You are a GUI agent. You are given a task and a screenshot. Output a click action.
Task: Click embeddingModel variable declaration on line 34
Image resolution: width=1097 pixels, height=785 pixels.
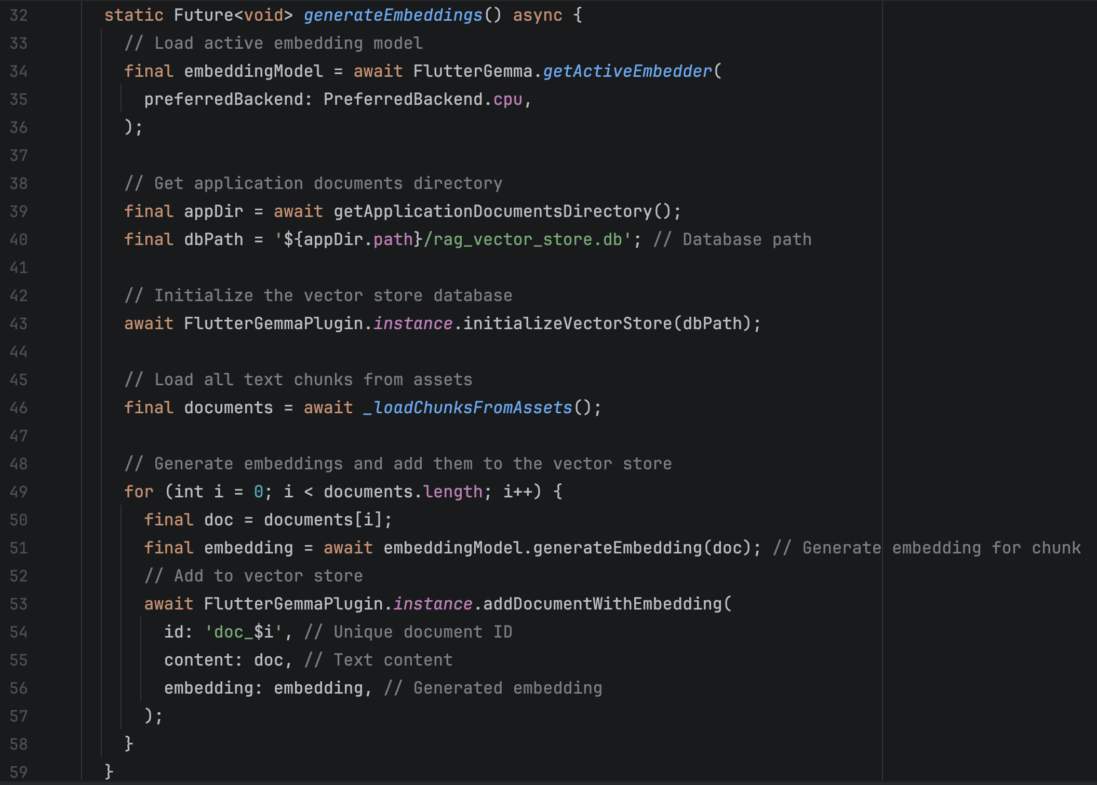[x=253, y=71]
